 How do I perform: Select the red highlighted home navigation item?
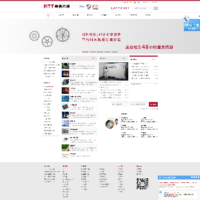[48, 15]
